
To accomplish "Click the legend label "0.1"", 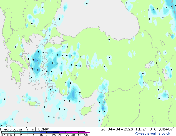I will pyautogui.click(x=3, y=135).
